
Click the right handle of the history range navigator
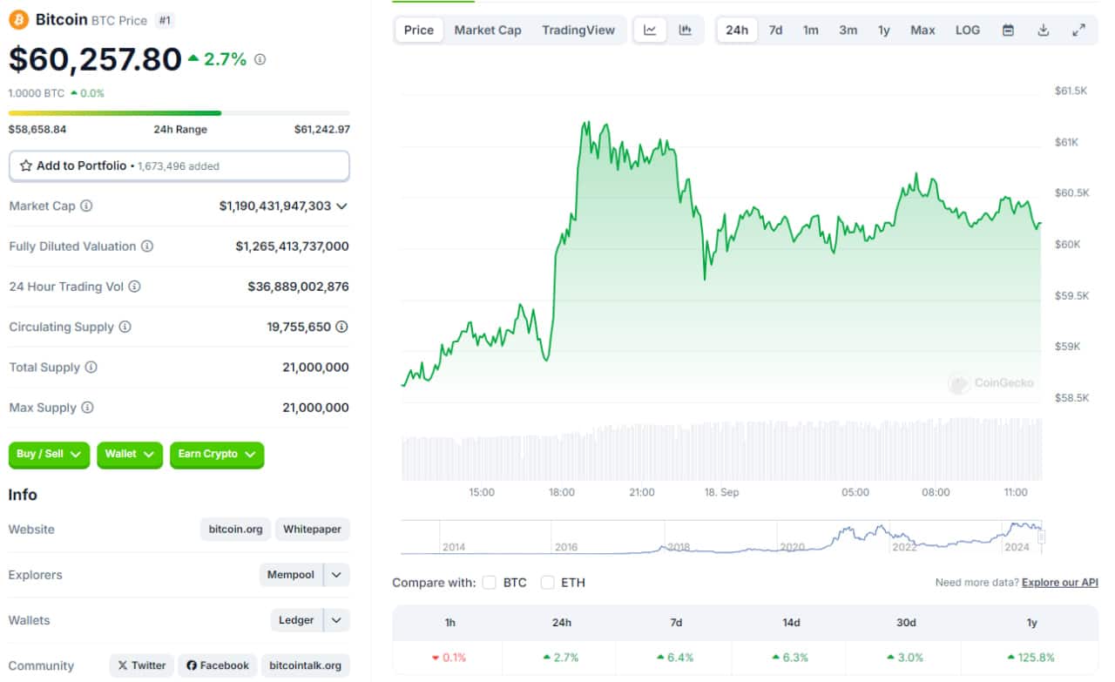[1041, 537]
